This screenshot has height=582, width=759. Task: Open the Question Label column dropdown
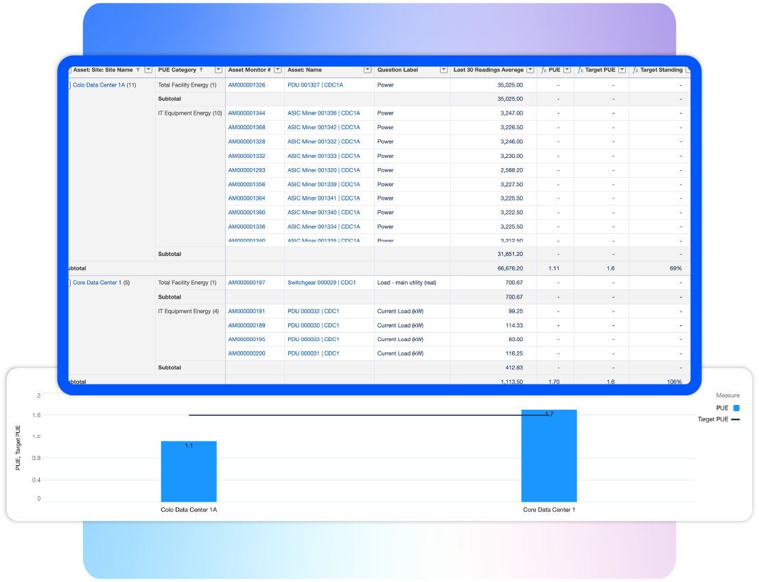click(x=443, y=70)
